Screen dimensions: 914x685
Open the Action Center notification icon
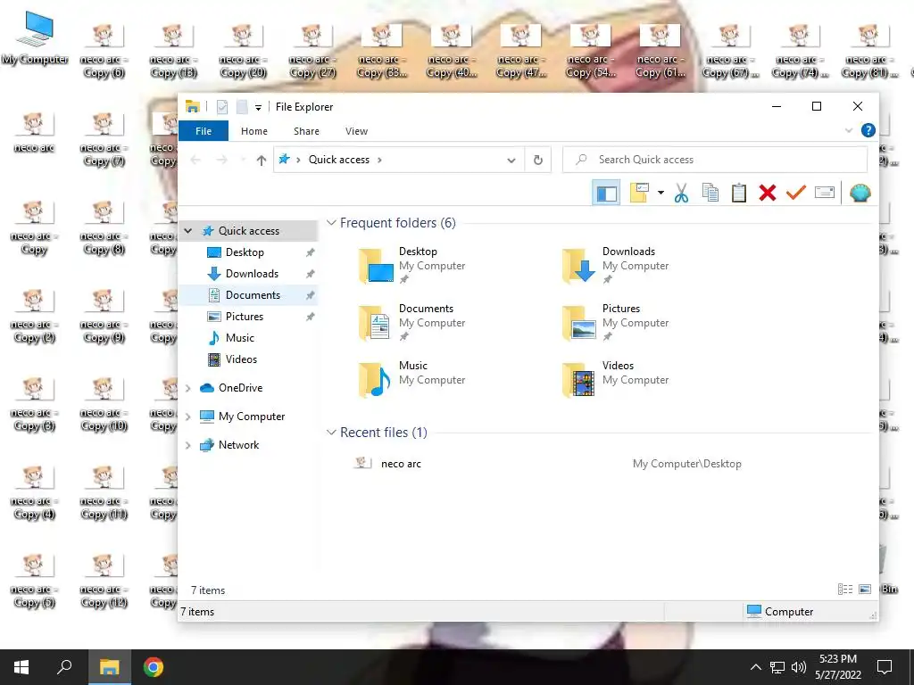pyautogui.click(x=885, y=667)
